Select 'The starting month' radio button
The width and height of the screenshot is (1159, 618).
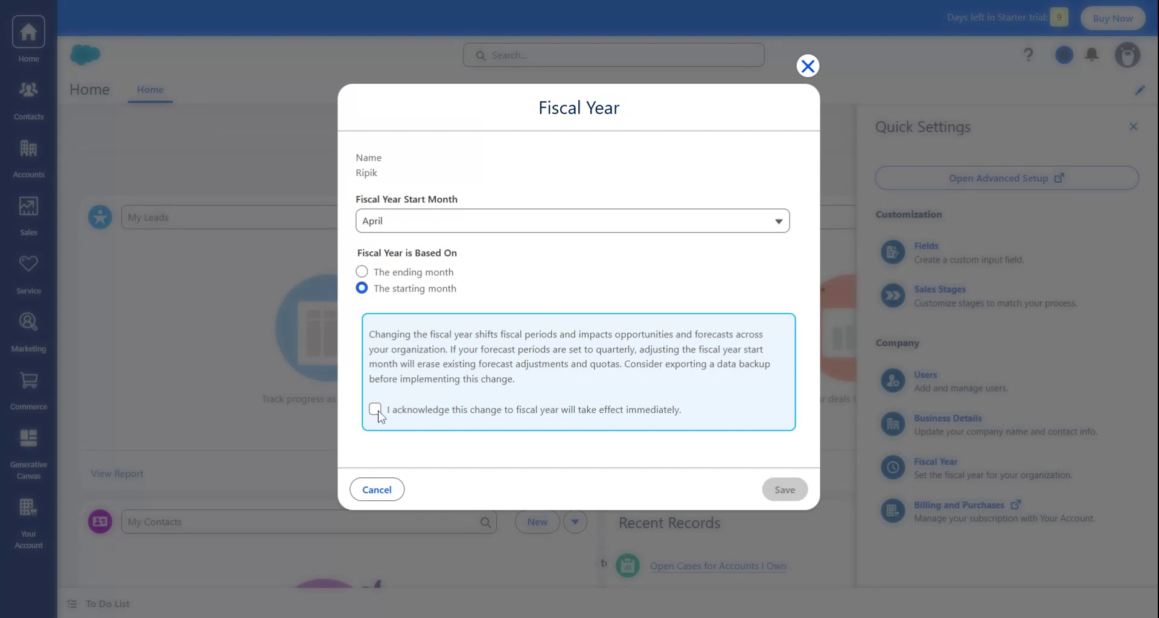tap(362, 288)
